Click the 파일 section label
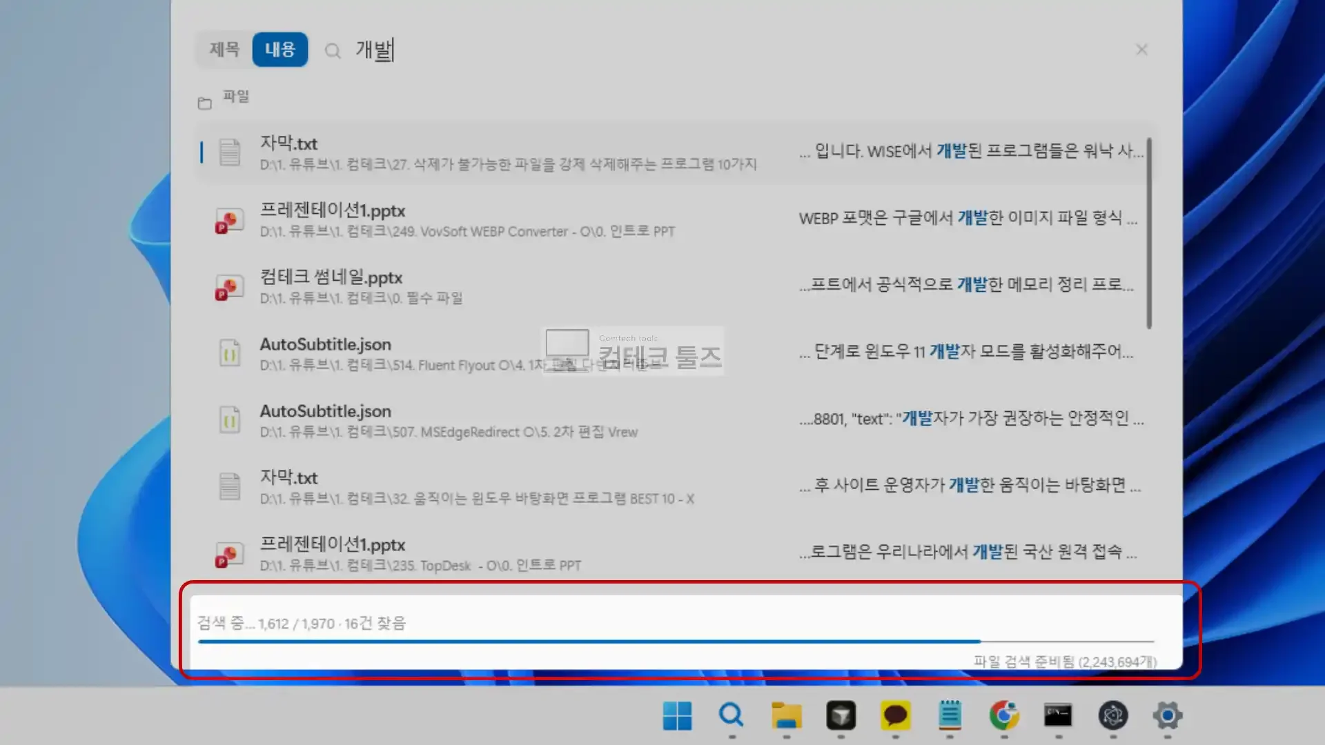 pyautogui.click(x=235, y=97)
